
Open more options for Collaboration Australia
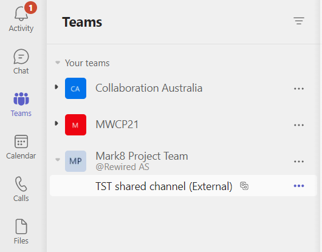tap(299, 89)
